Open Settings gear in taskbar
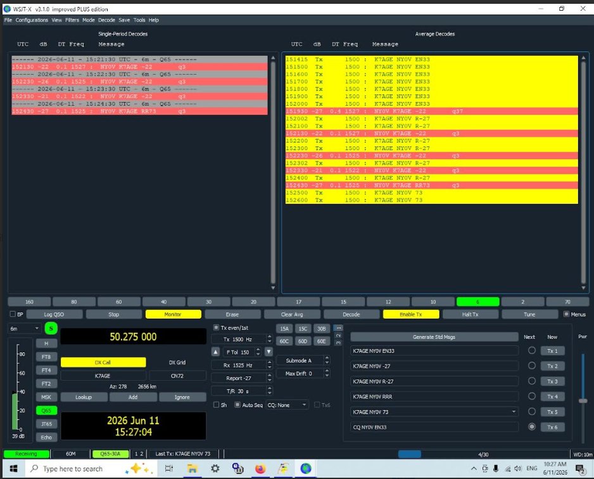Image resolution: width=594 pixels, height=479 pixels. (215, 469)
